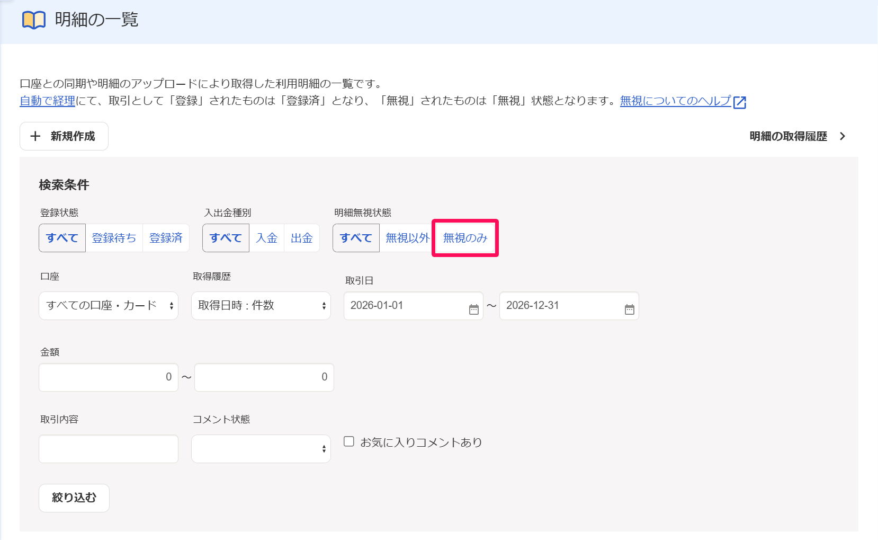
Task: Click the 新規作成 button
Action: [x=64, y=136]
